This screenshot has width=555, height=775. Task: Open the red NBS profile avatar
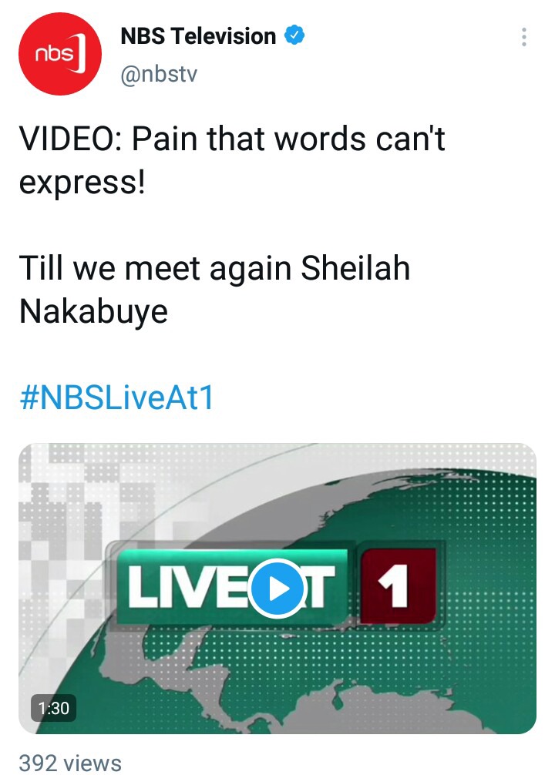[x=60, y=54]
